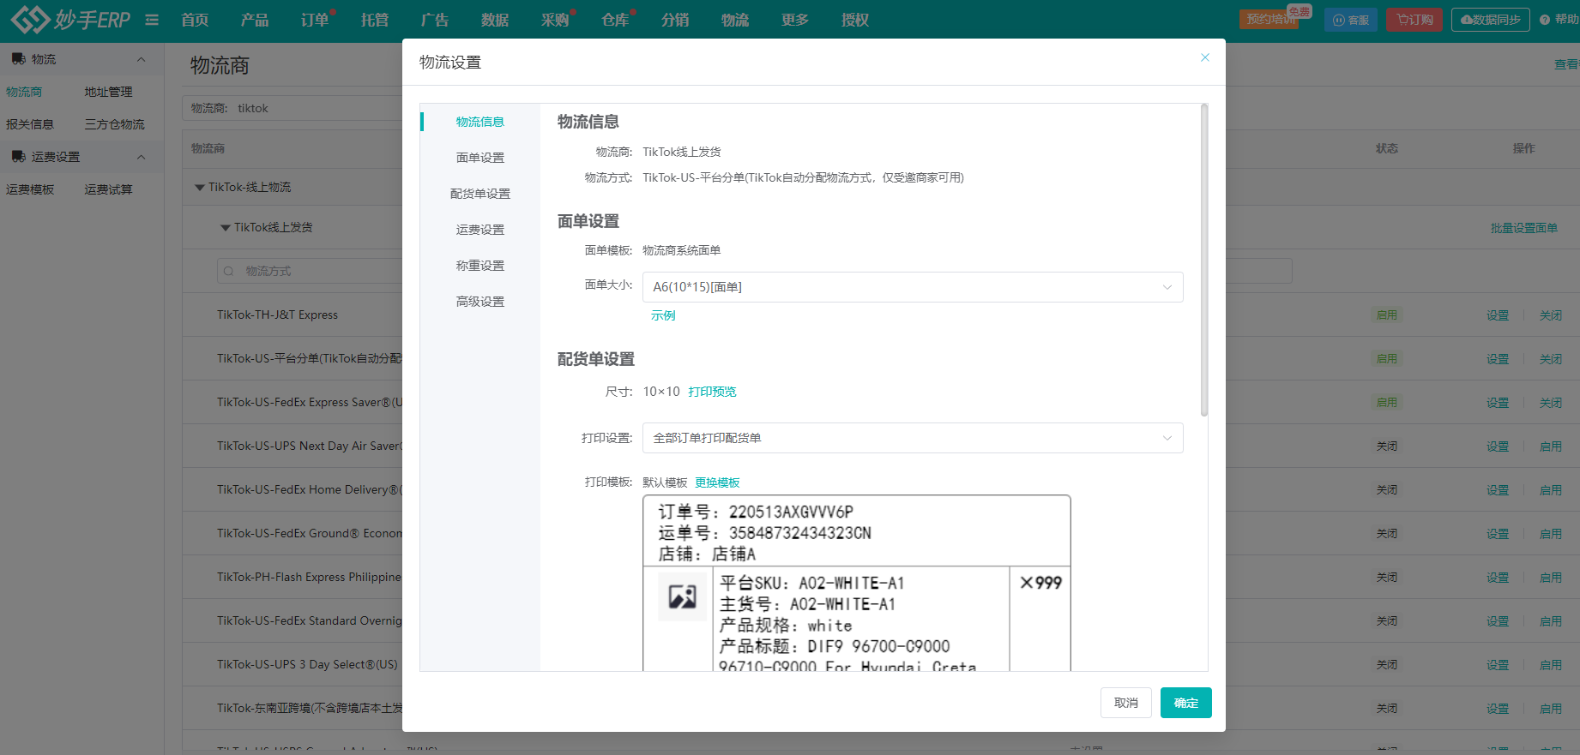
Task: Close the 物流设置 dialog with X
Action: tap(1204, 57)
